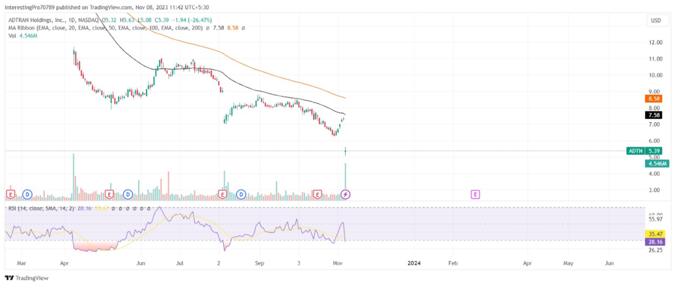Screen dimensions: 676x286
Task: Click the Nov label on the time axis
Action: [x=336, y=262]
